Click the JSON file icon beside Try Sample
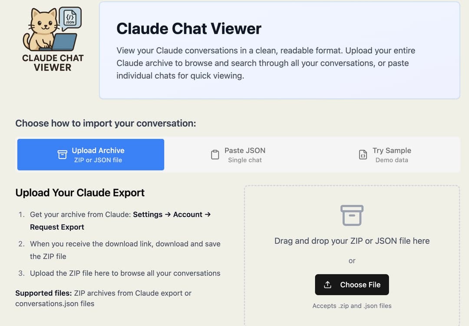 [363, 155]
